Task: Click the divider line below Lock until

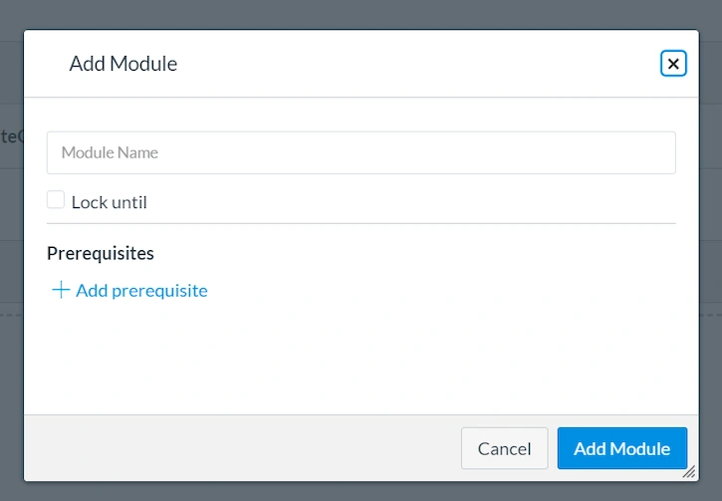Action: (x=361, y=223)
